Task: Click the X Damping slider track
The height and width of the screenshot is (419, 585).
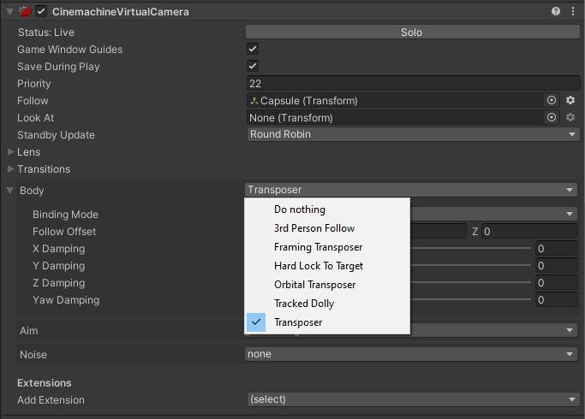Action: 470,248
